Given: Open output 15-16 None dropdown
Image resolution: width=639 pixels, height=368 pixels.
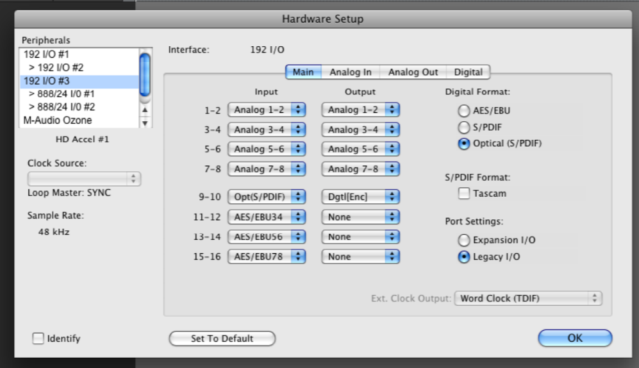Looking at the screenshot, I should click(x=361, y=256).
